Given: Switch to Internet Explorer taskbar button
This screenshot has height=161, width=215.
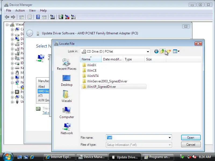Looking at the screenshot, I should tap(59, 157).
